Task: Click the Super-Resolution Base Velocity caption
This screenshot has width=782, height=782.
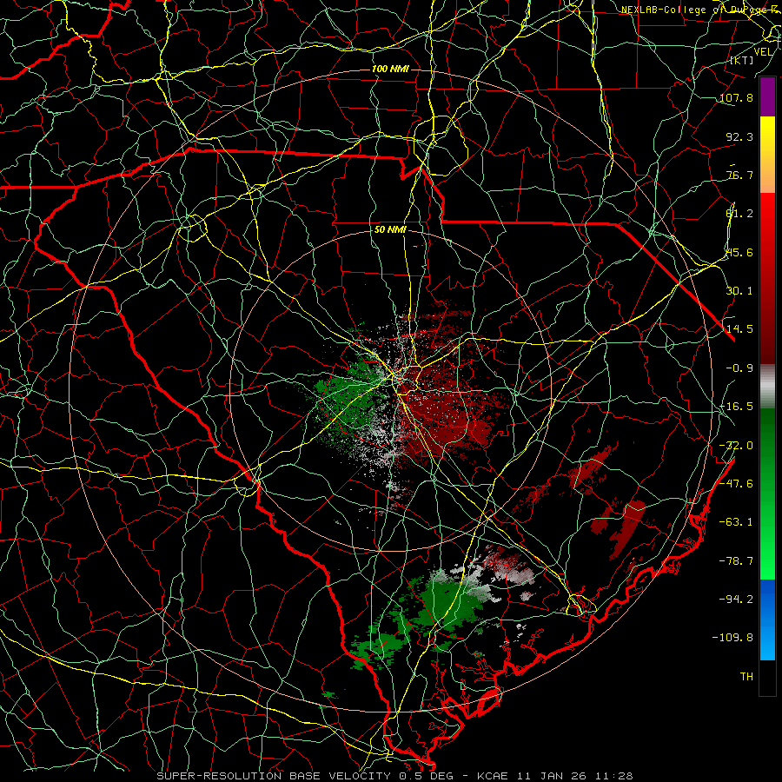Action: 394,776
